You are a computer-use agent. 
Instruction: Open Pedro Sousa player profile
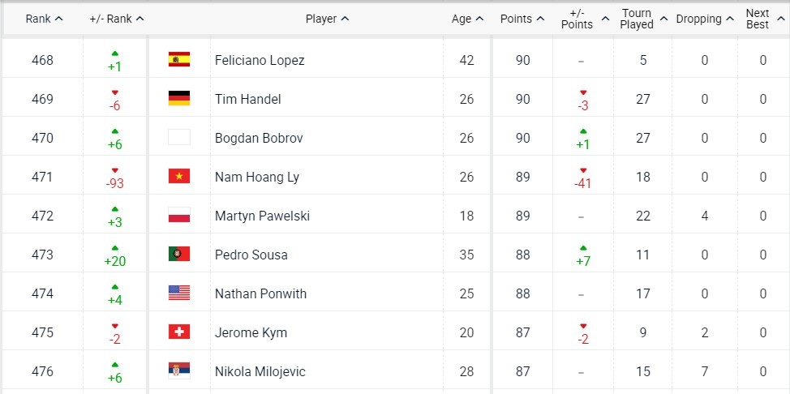251,255
